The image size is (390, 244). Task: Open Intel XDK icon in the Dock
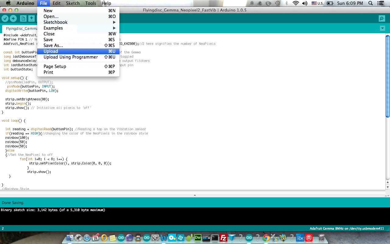click(300, 238)
